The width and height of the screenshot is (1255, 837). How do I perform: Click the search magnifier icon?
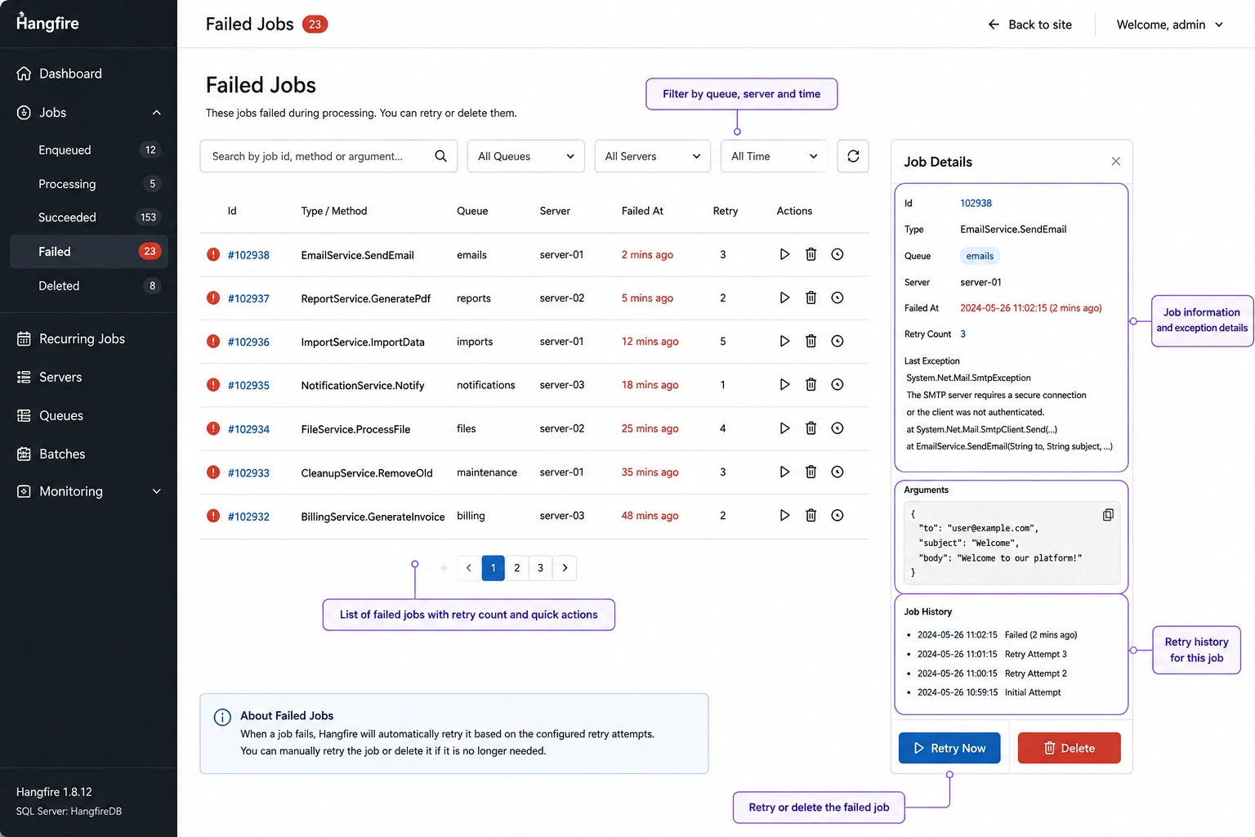440,156
